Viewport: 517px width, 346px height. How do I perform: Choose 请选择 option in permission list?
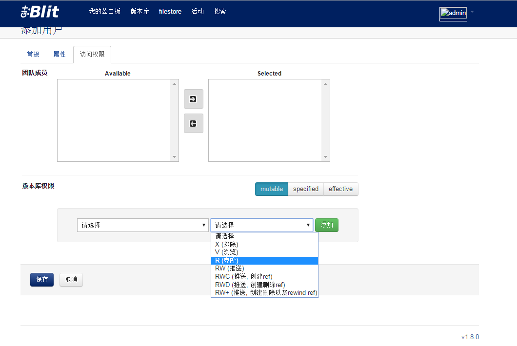tap(264, 236)
